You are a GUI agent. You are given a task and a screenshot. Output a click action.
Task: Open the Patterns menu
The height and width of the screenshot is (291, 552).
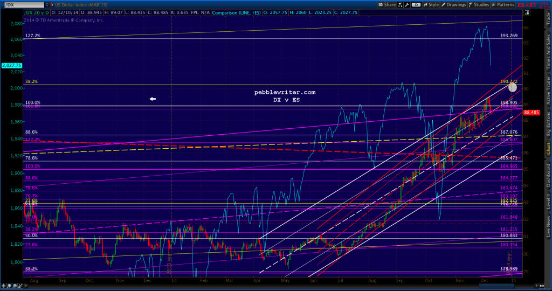[x=503, y=4]
